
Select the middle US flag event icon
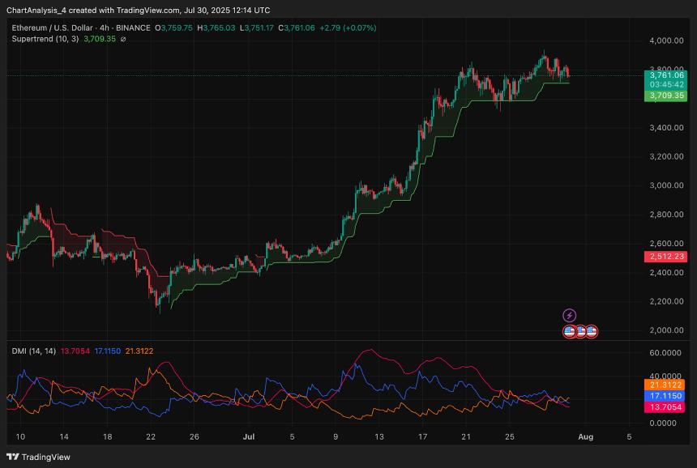[x=581, y=331]
